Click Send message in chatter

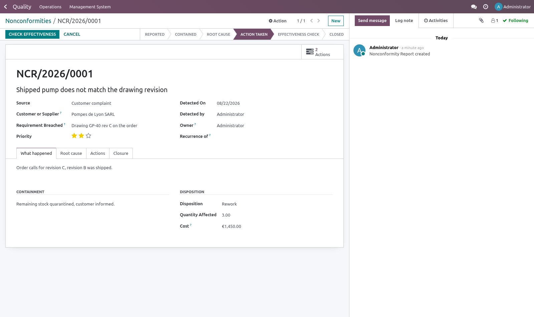(372, 21)
